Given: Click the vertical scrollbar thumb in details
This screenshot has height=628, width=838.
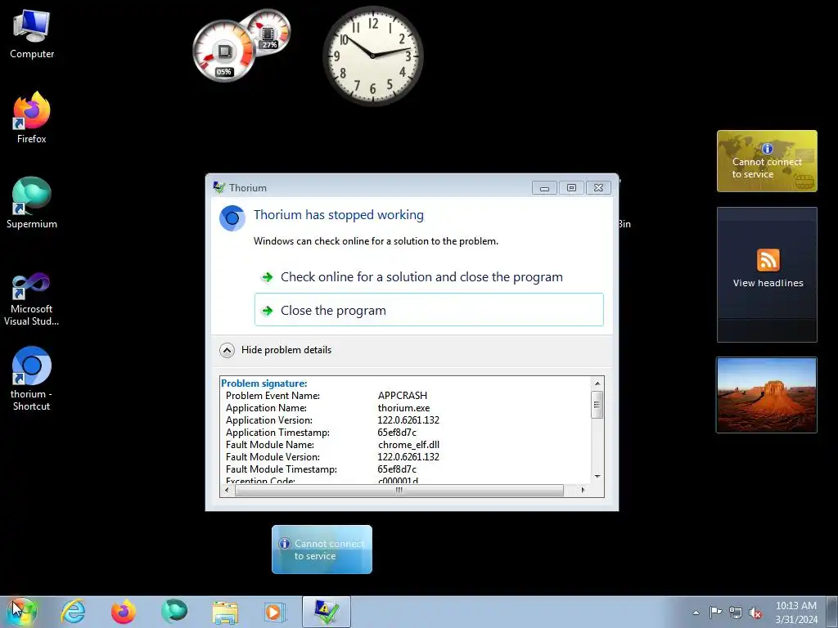Looking at the screenshot, I should point(597,404).
